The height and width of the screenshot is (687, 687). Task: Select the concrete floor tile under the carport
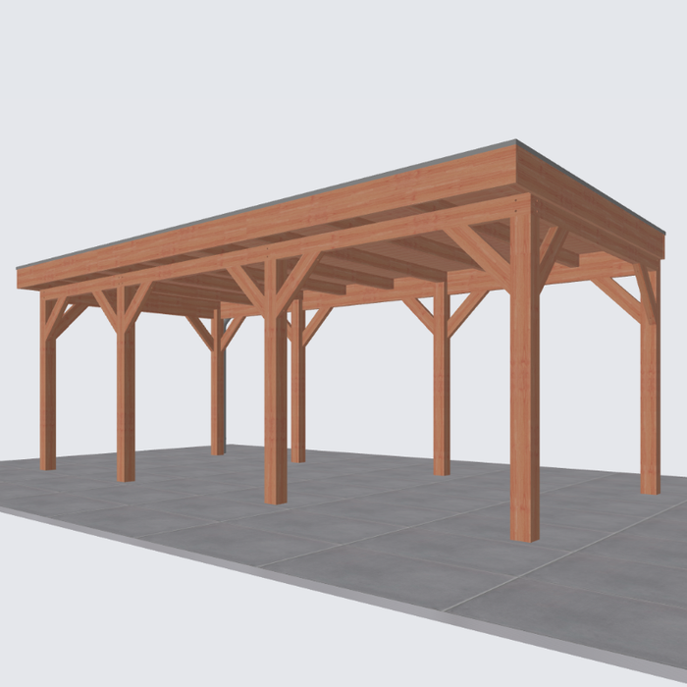click(373, 491)
